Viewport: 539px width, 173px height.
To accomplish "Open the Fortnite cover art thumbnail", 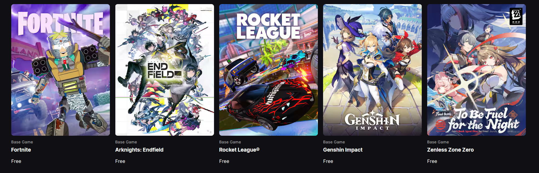I will (x=61, y=70).
